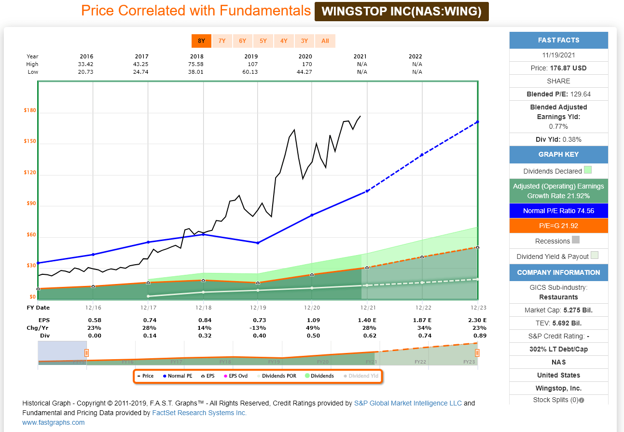This screenshot has width=624, height=432.
Task: Toggle the Normal PE legend entry
Action: [x=177, y=376]
